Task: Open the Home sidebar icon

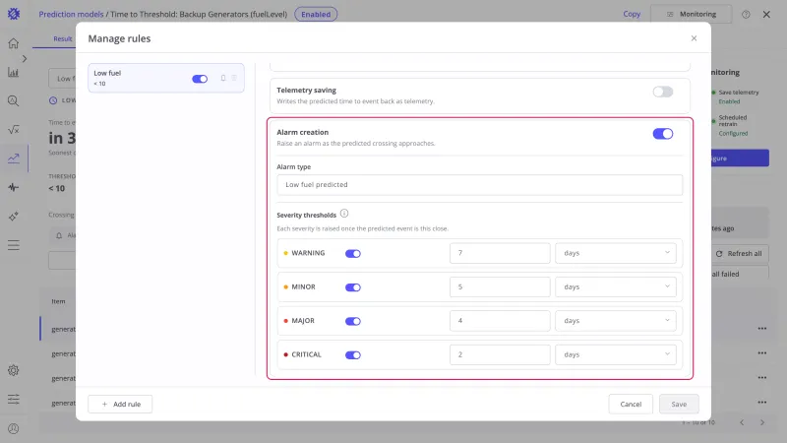Action: (14, 43)
